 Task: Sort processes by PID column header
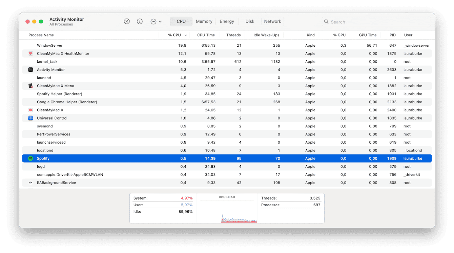point(392,35)
